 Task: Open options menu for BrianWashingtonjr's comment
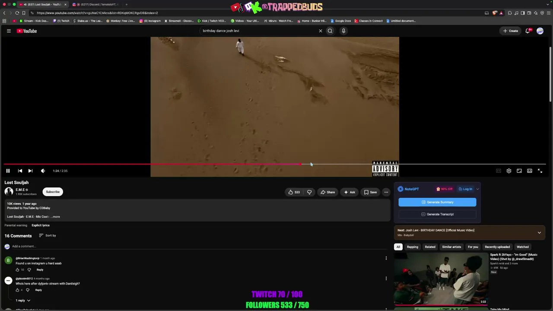click(x=386, y=258)
